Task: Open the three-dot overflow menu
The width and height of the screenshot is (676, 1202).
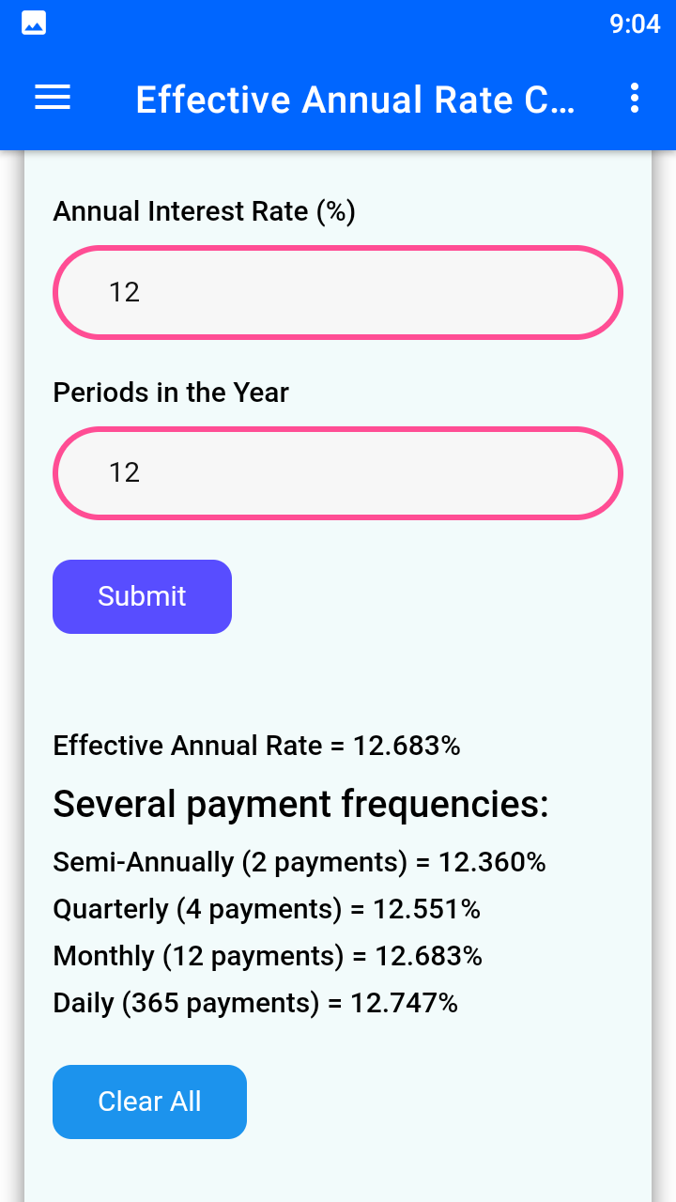Action: pyautogui.click(x=633, y=99)
